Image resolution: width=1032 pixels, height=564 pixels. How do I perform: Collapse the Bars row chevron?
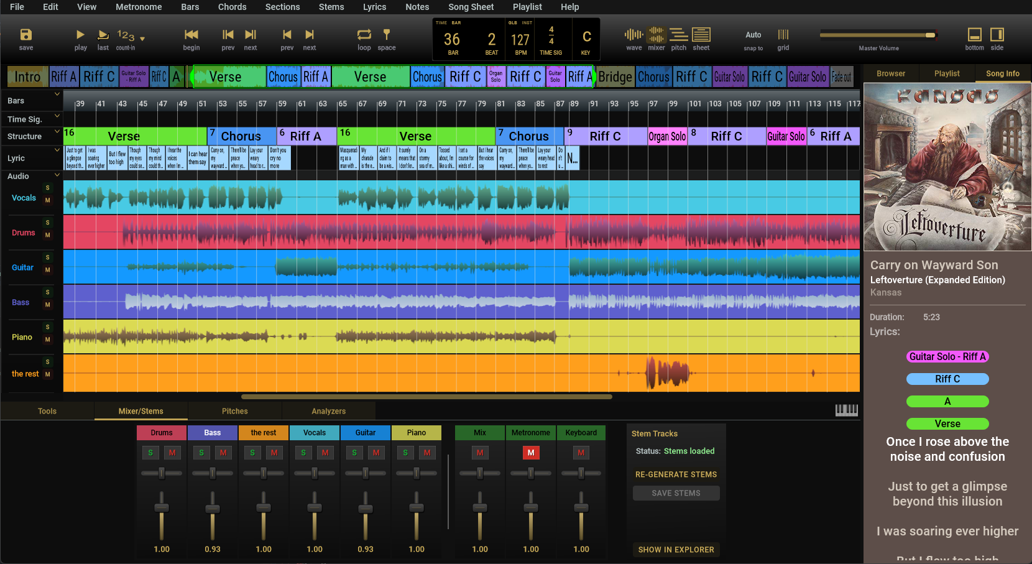pyautogui.click(x=57, y=95)
